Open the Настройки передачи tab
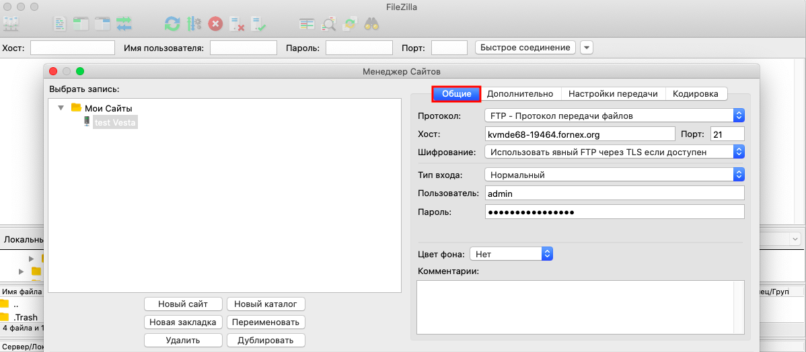806x352 pixels. tap(613, 94)
